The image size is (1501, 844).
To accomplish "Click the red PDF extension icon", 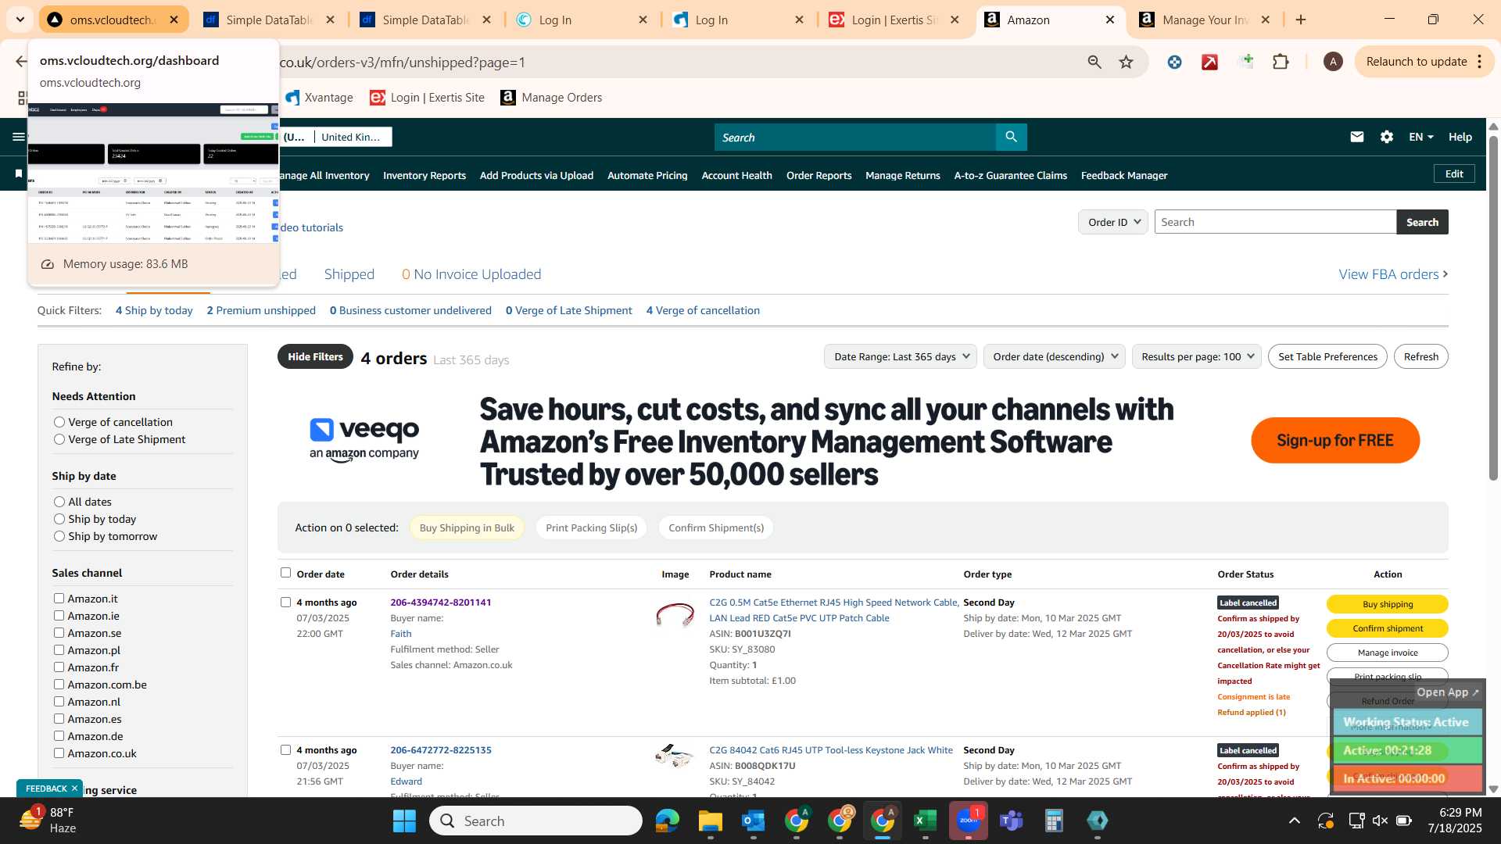I will [1209, 62].
